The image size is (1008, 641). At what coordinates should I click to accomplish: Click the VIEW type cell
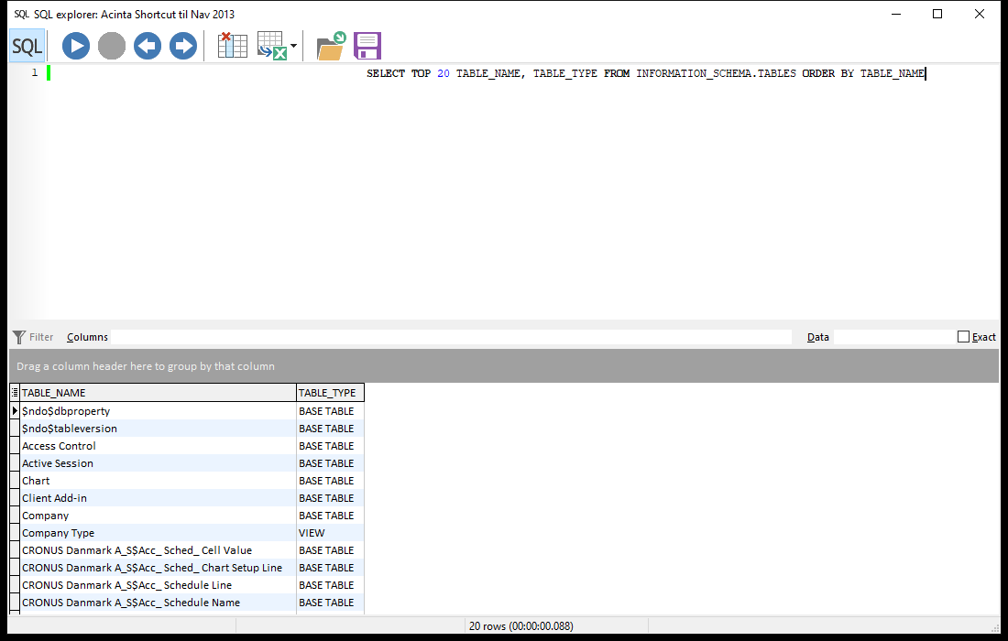click(x=330, y=532)
